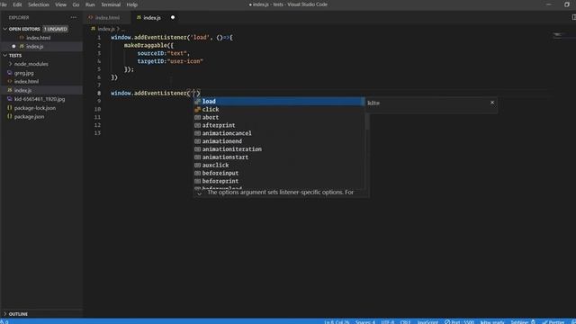Choose the 'load' suggestion
Viewport: 576px width, 324px height.
tap(279, 102)
